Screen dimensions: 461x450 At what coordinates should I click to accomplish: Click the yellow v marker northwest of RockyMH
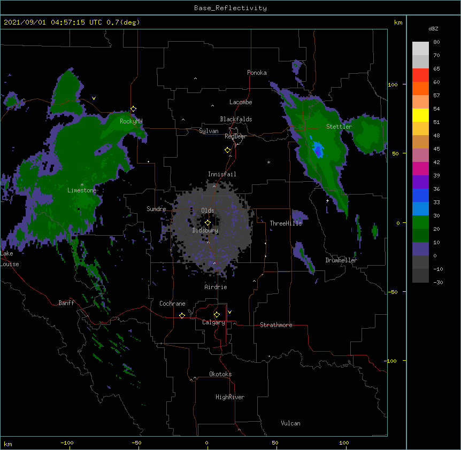(x=94, y=98)
